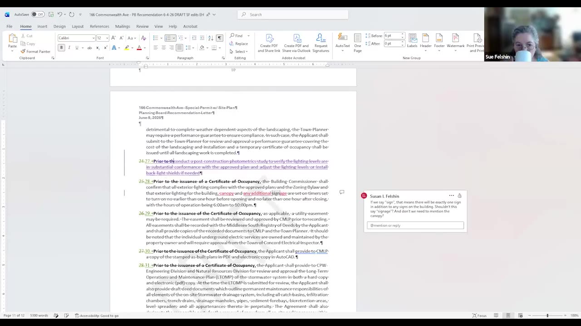Switch to the Design tab
The image size is (581, 326).
click(59, 27)
